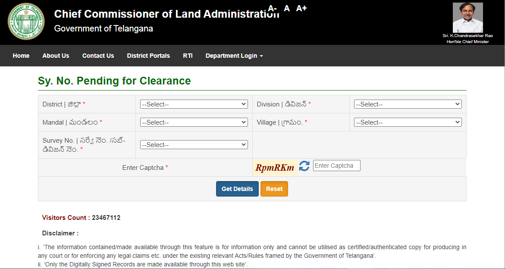This screenshot has height=269, width=505.
Task: Go to the Home menu item
Action: point(21,56)
